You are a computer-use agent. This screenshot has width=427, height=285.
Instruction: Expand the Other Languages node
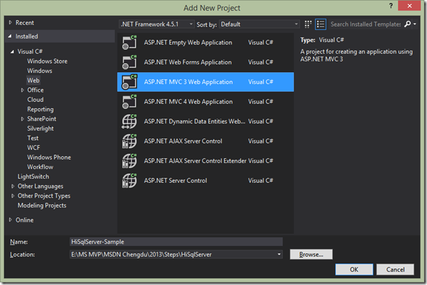click(13, 186)
